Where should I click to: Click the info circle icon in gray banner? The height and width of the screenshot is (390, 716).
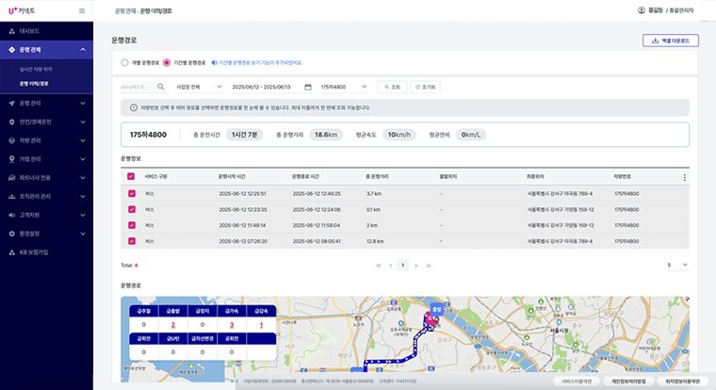click(134, 107)
